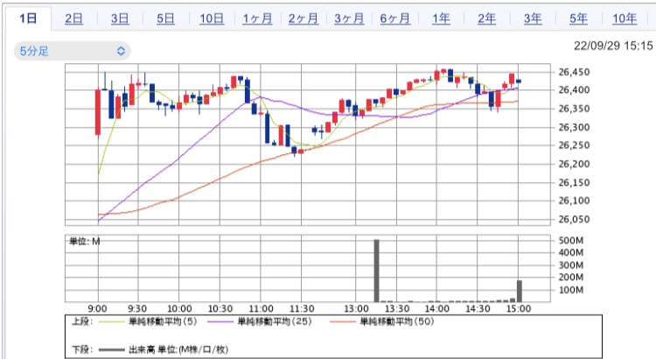Click the 26,100 price axis label
The height and width of the screenshot is (359, 656).
tap(574, 201)
